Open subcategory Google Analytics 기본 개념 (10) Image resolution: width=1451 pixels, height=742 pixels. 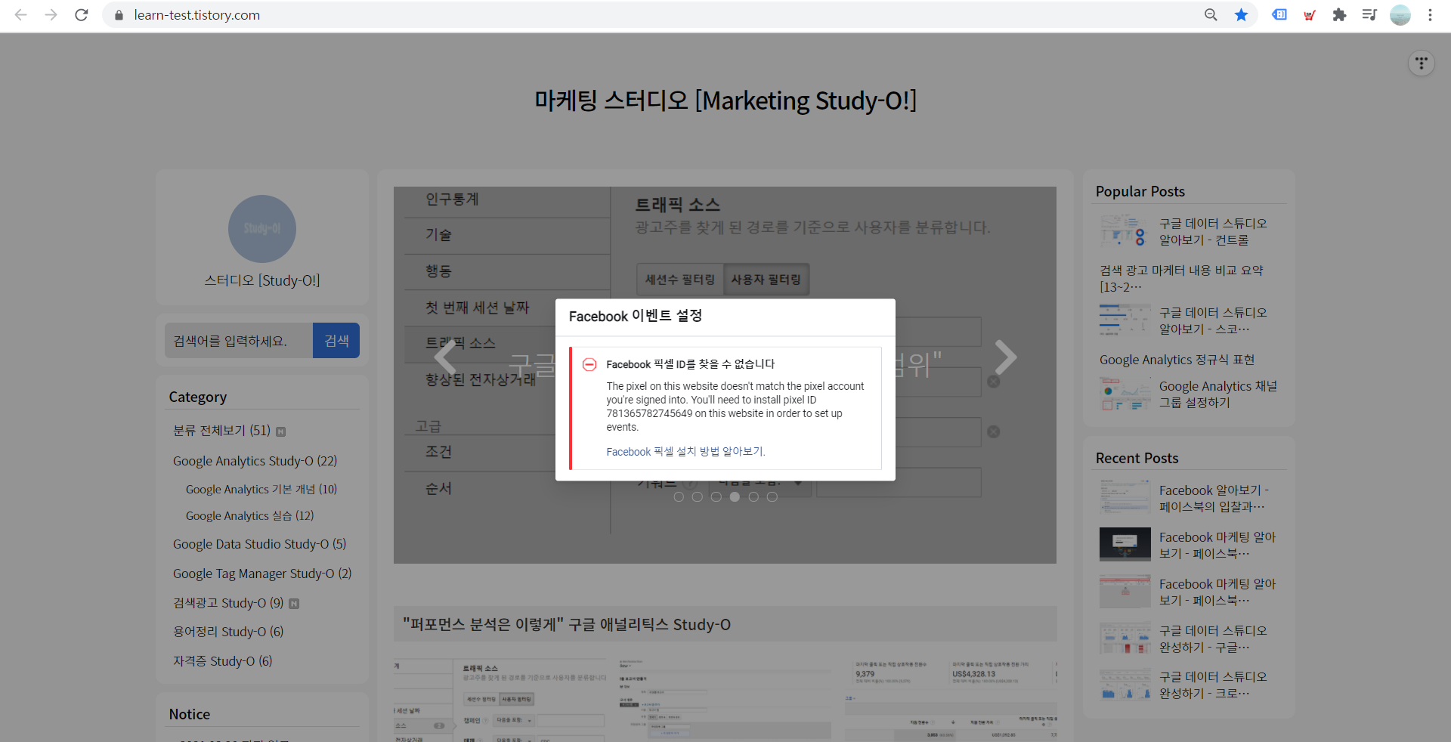[x=261, y=490]
